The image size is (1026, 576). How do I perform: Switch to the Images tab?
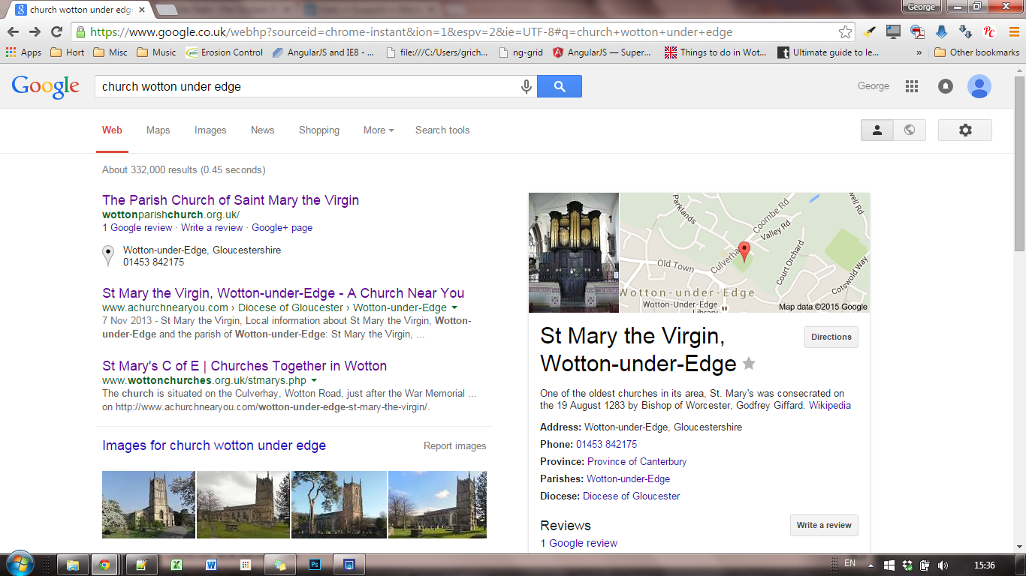(x=210, y=130)
